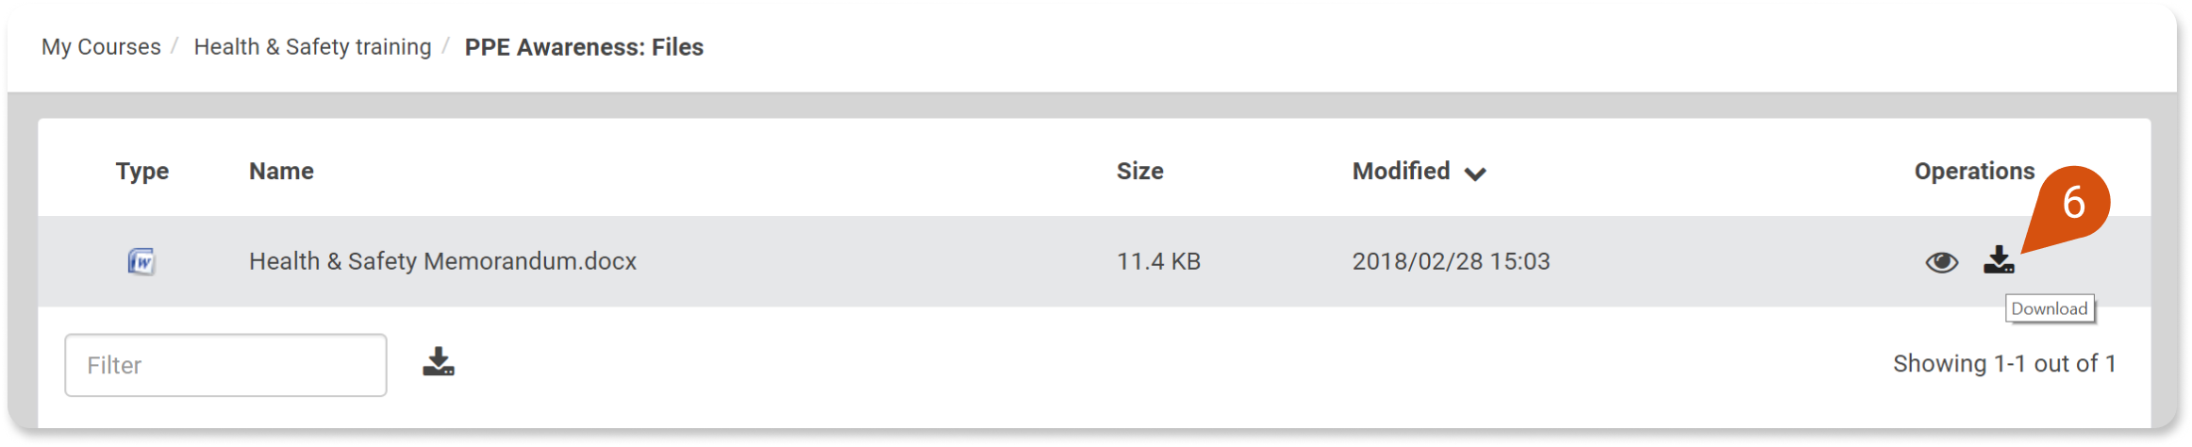Select the 2018/02/28 15:03 modified date
The height and width of the screenshot is (447, 2192).
tap(1451, 261)
